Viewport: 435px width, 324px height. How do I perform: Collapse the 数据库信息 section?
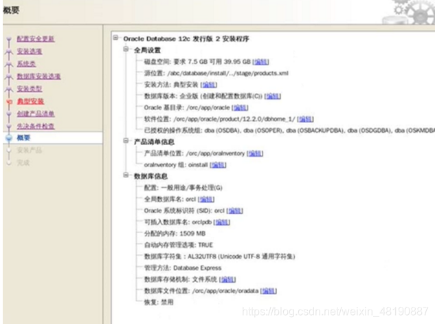pos(126,175)
